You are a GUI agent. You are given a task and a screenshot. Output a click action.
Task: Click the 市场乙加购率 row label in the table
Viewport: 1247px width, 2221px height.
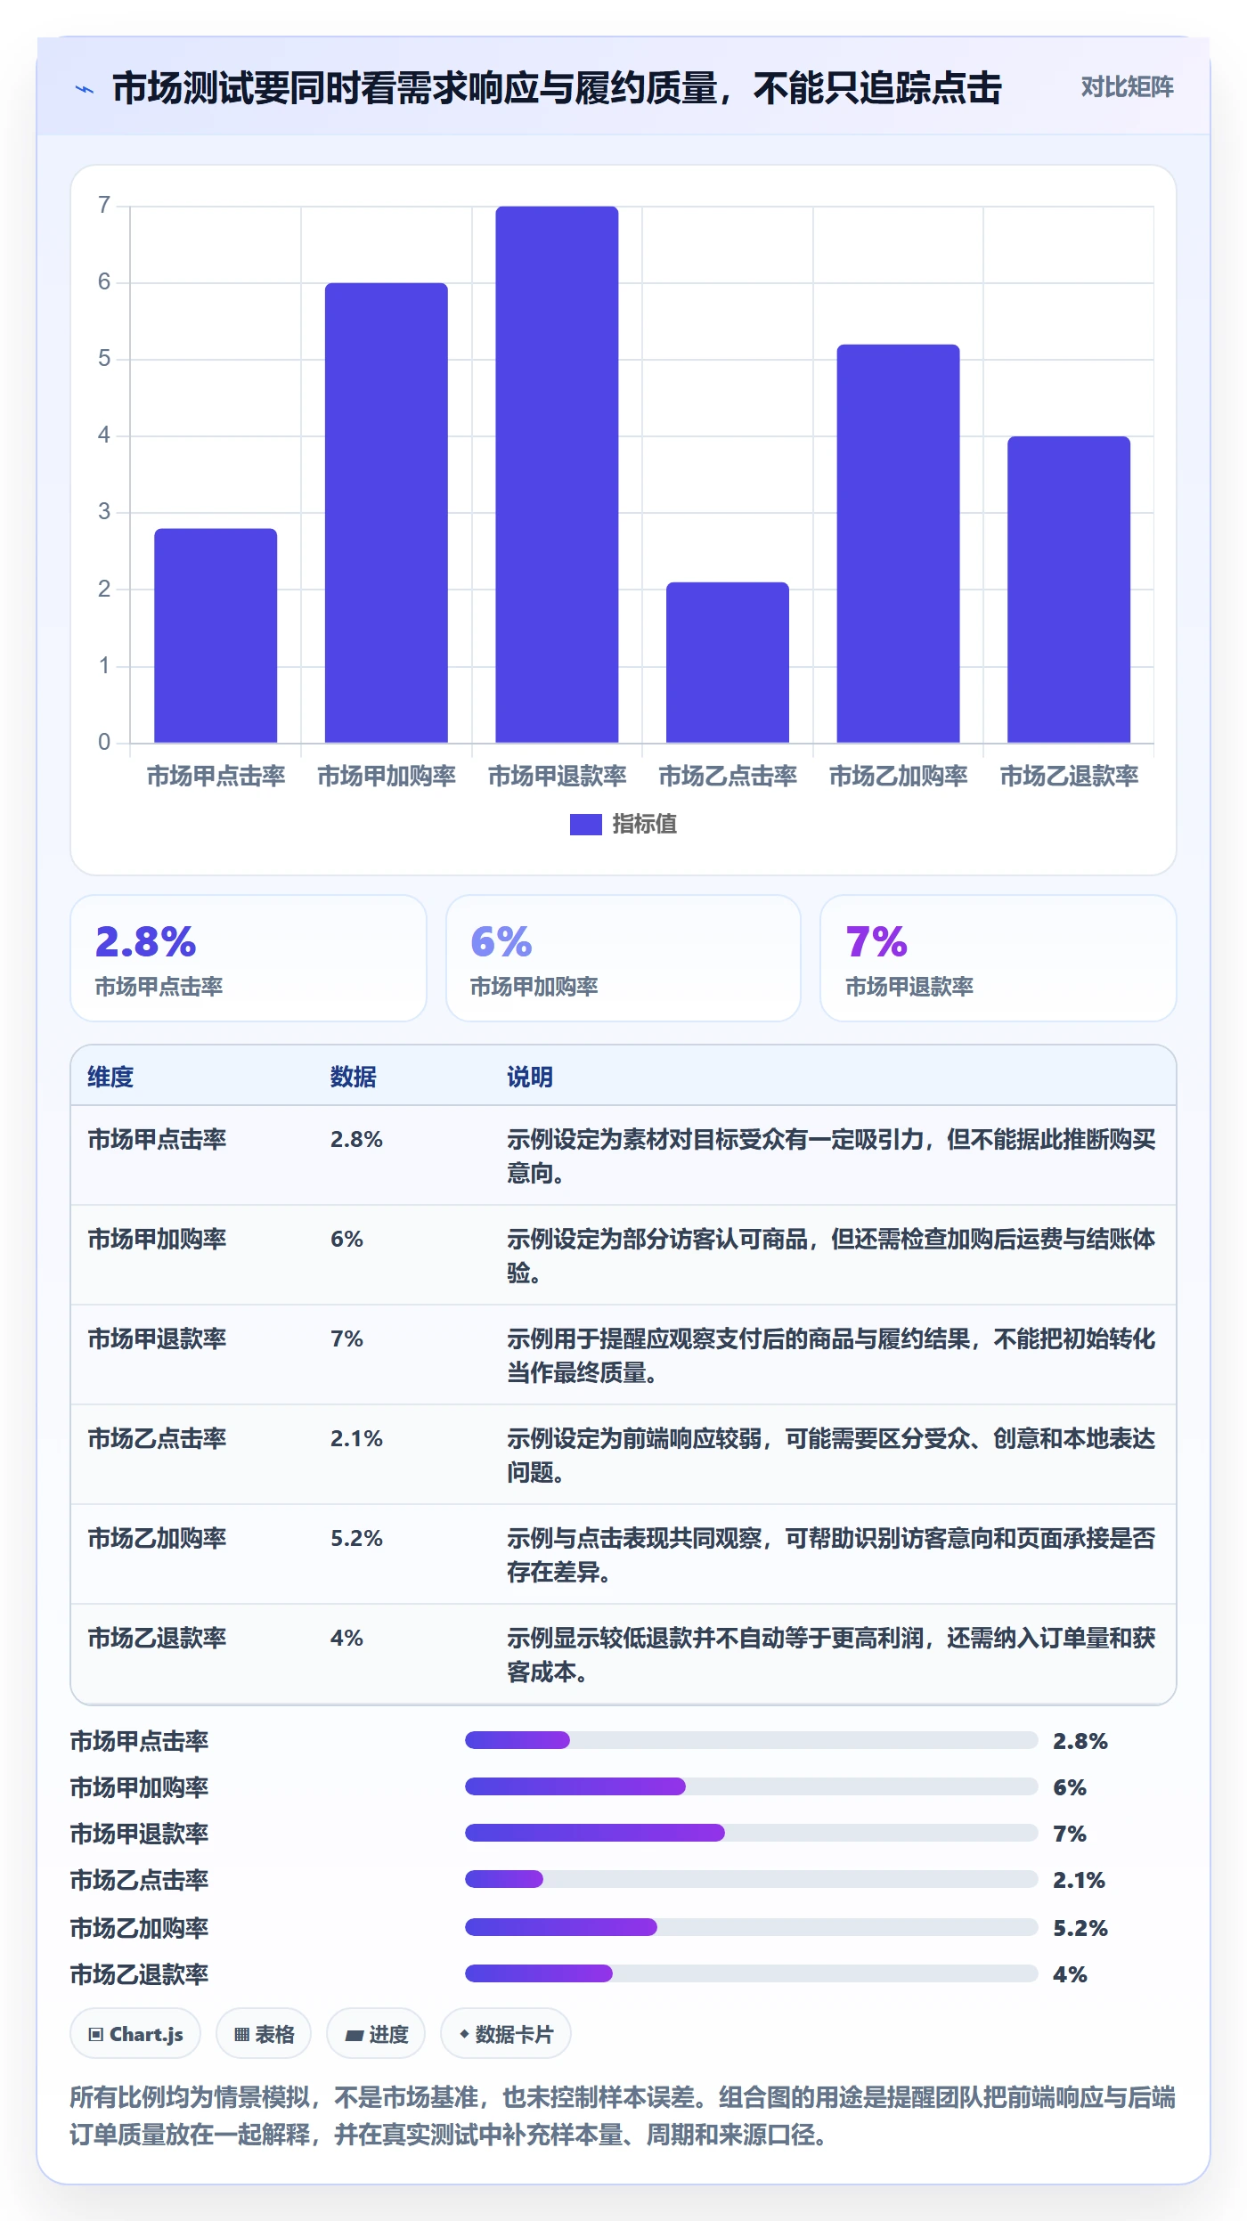(x=157, y=1538)
